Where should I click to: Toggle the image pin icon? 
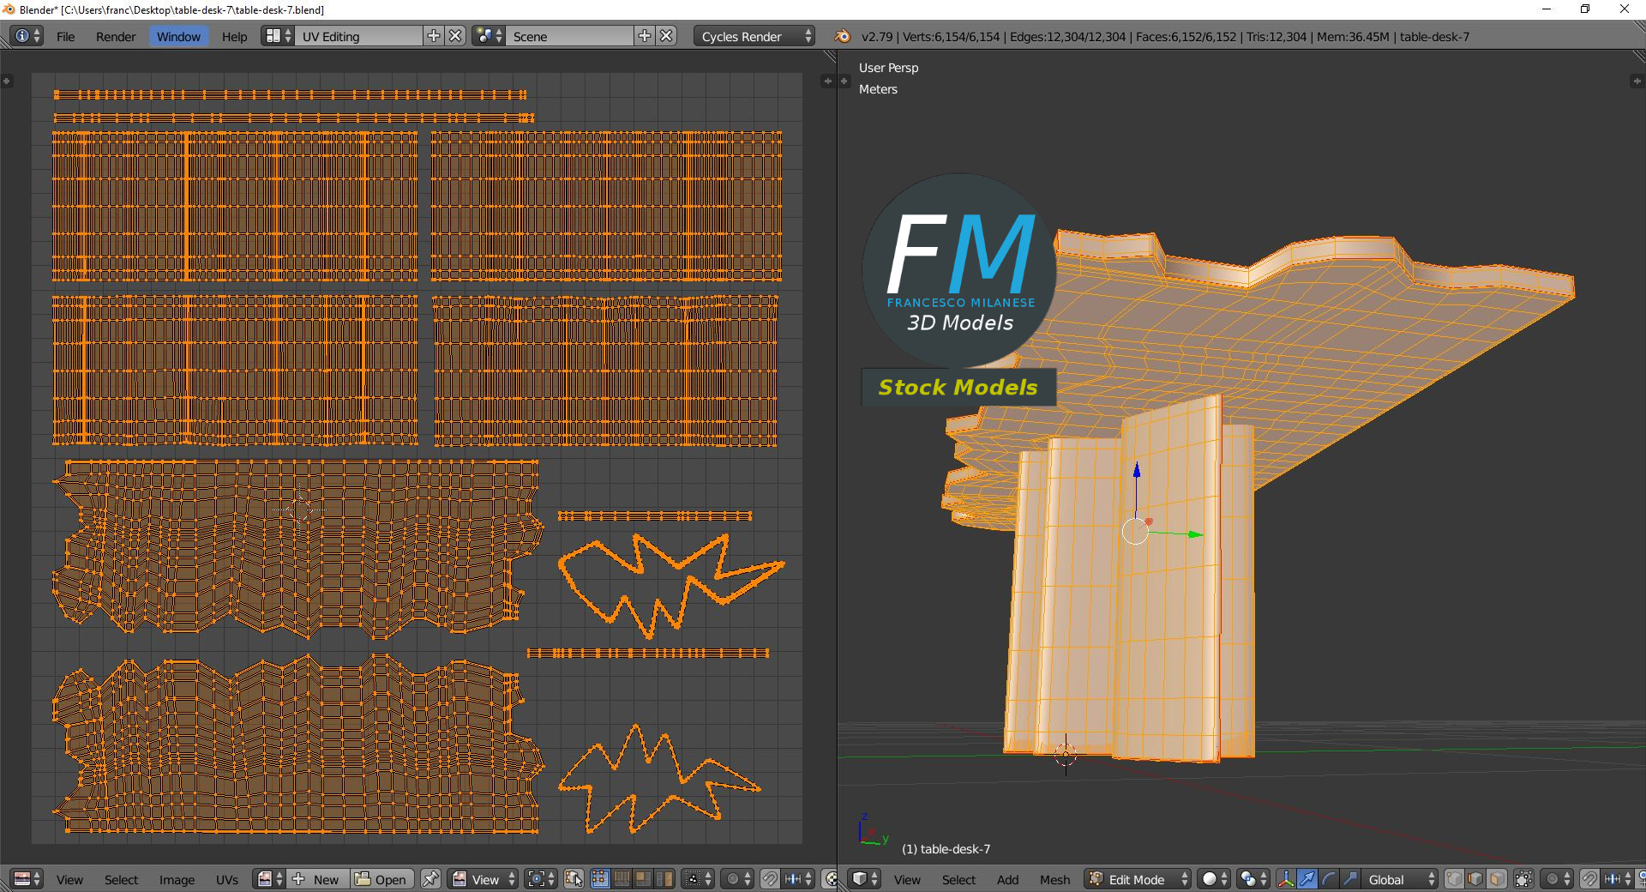[x=430, y=879]
